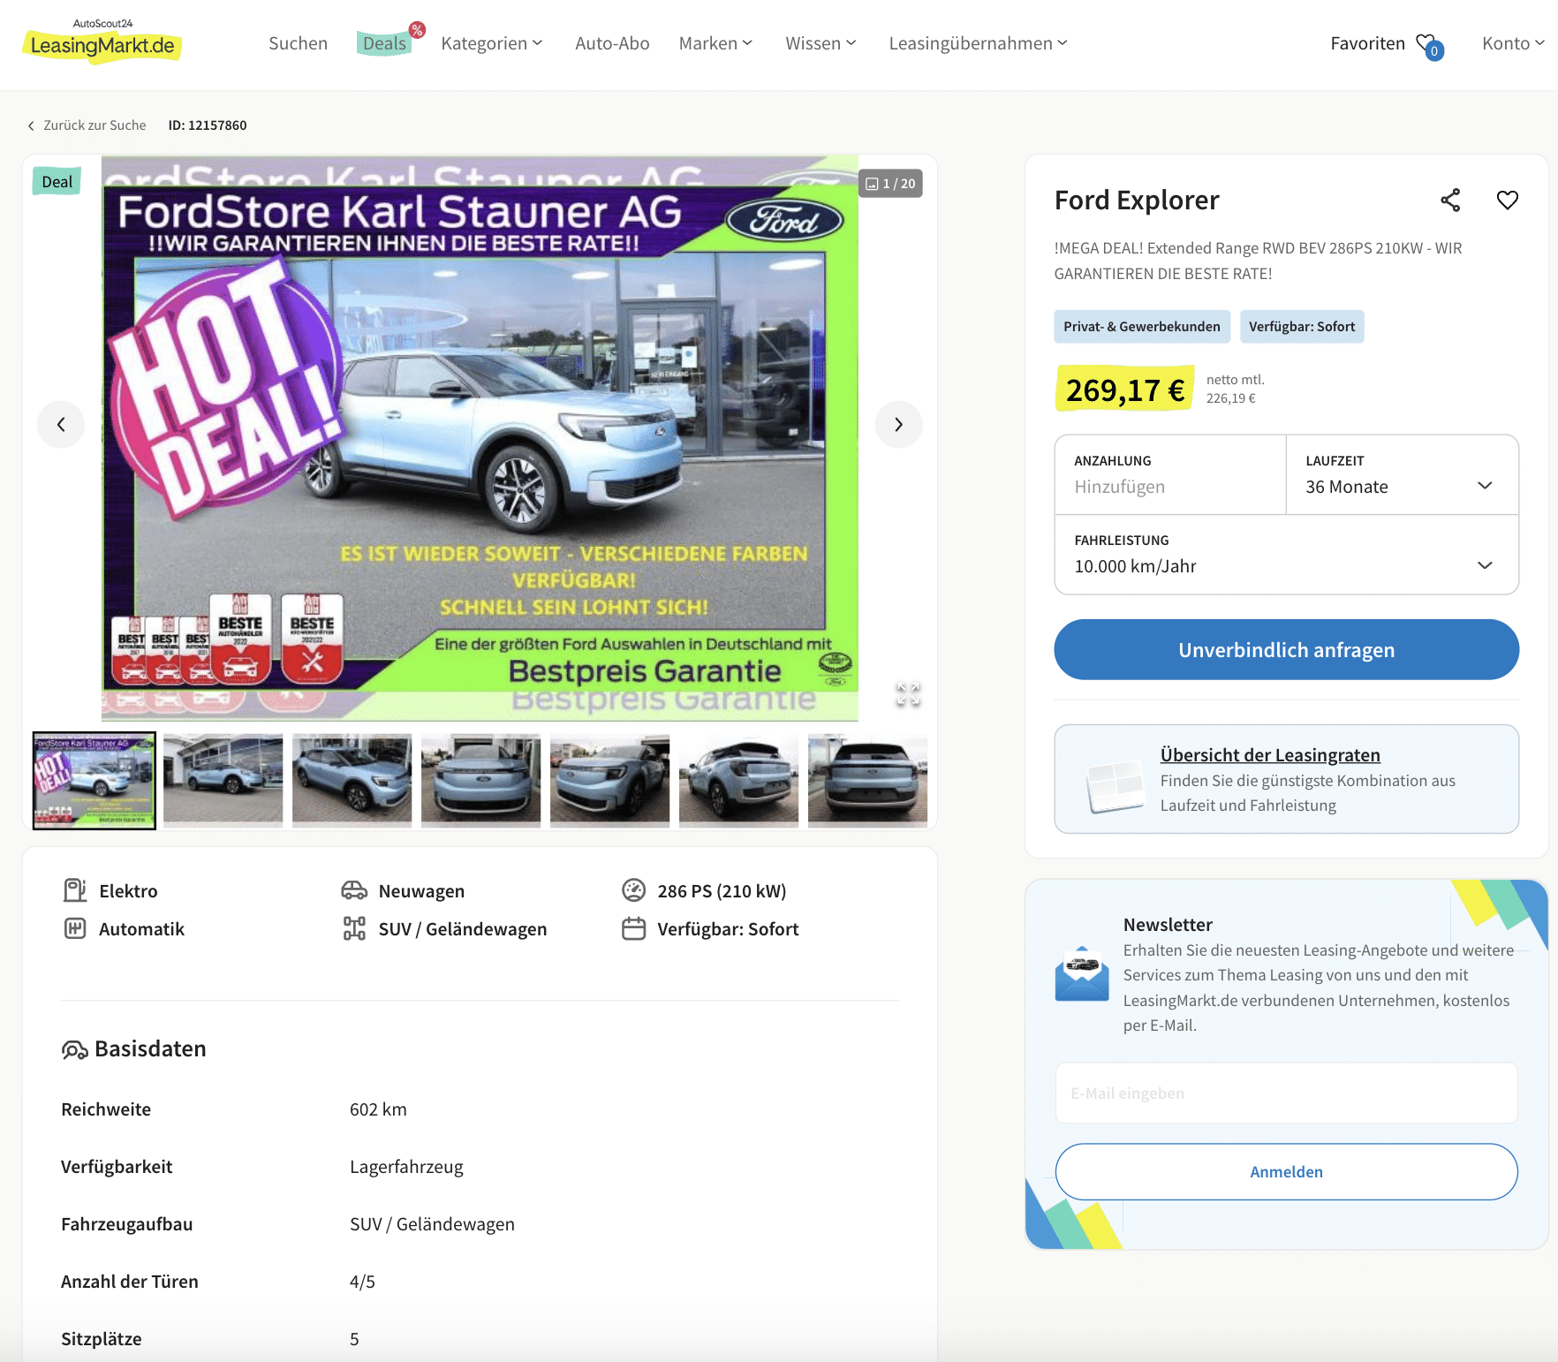Click the listing ID 12157860
This screenshot has height=1362, width=1558.
click(208, 125)
